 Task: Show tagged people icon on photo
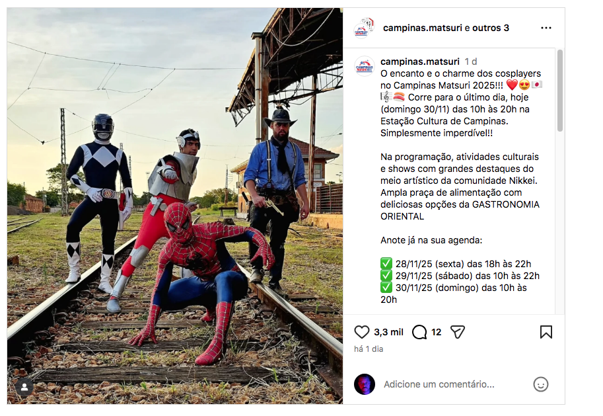[x=24, y=387]
